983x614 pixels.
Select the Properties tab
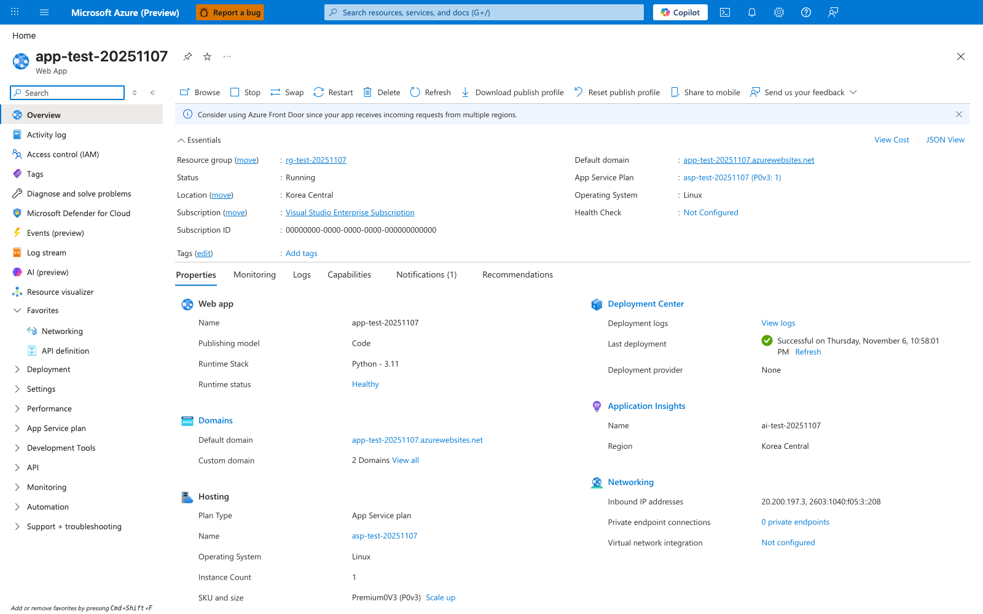point(196,274)
